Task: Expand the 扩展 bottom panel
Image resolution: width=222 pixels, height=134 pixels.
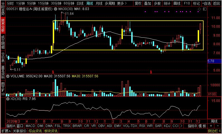Action: coord(6,131)
